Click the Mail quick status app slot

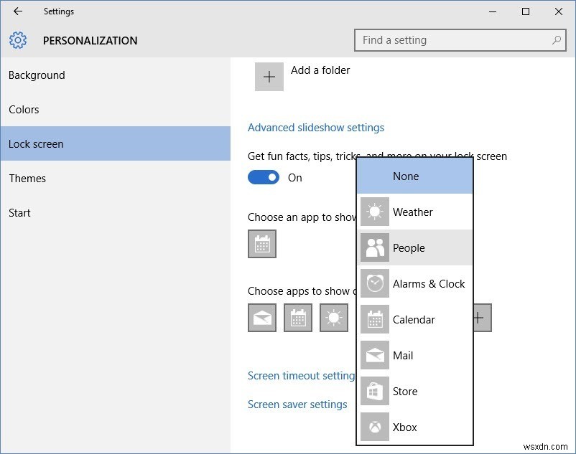[x=262, y=318]
